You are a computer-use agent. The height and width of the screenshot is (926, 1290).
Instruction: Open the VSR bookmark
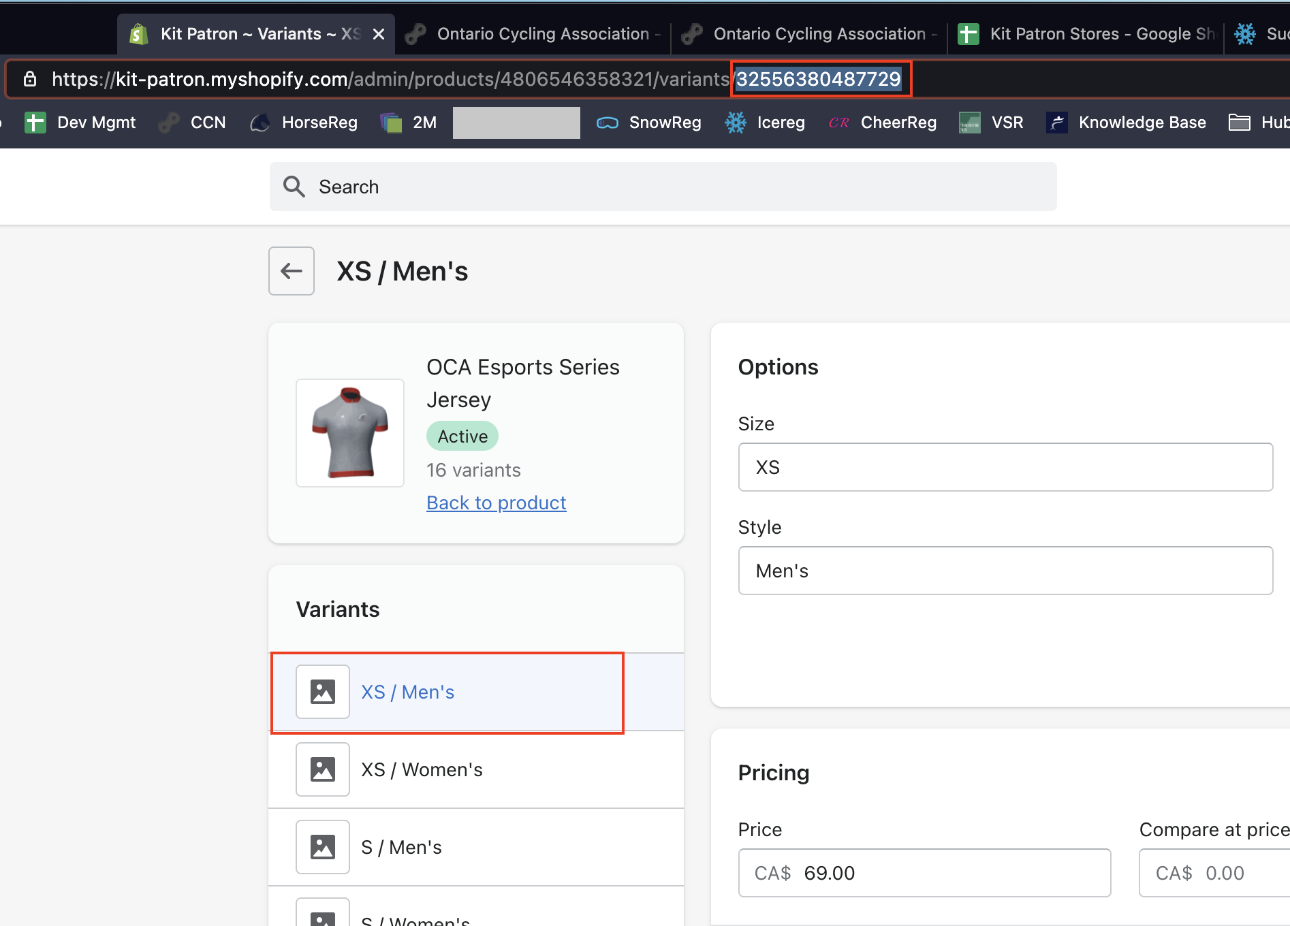point(992,123)
